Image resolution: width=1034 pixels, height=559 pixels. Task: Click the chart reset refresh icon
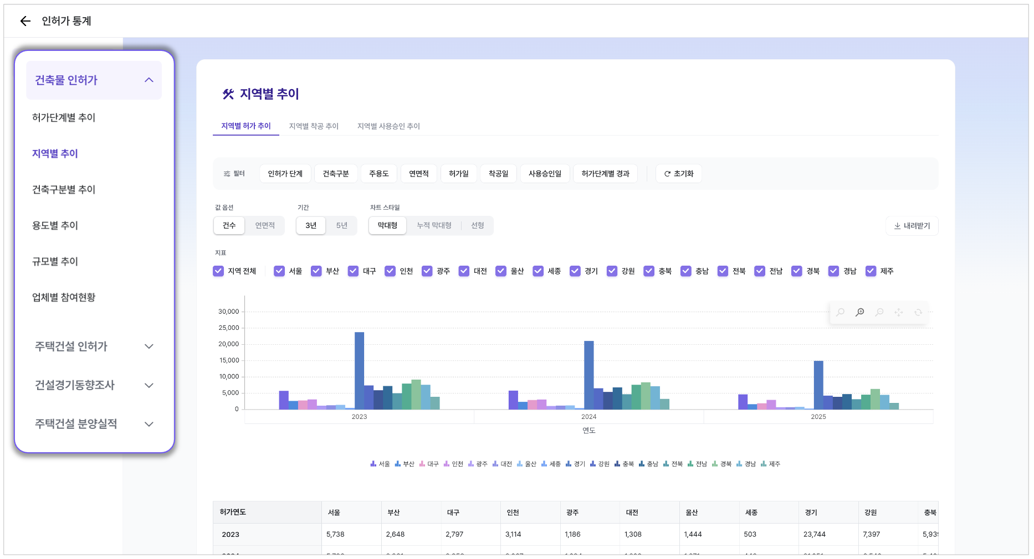coord(918,313)
